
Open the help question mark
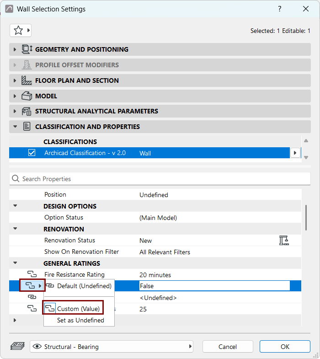(x=279, y=9)
